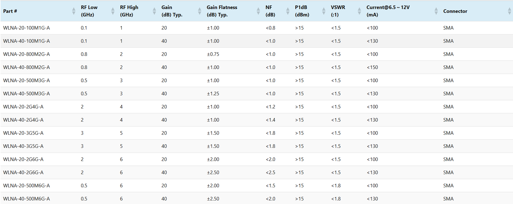Open part WLNA-20-100M1G-A

coord(27,28)
